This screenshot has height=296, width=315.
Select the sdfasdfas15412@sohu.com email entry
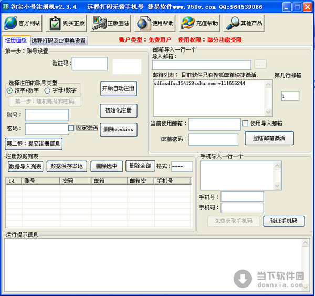click(x=199, y=83)
